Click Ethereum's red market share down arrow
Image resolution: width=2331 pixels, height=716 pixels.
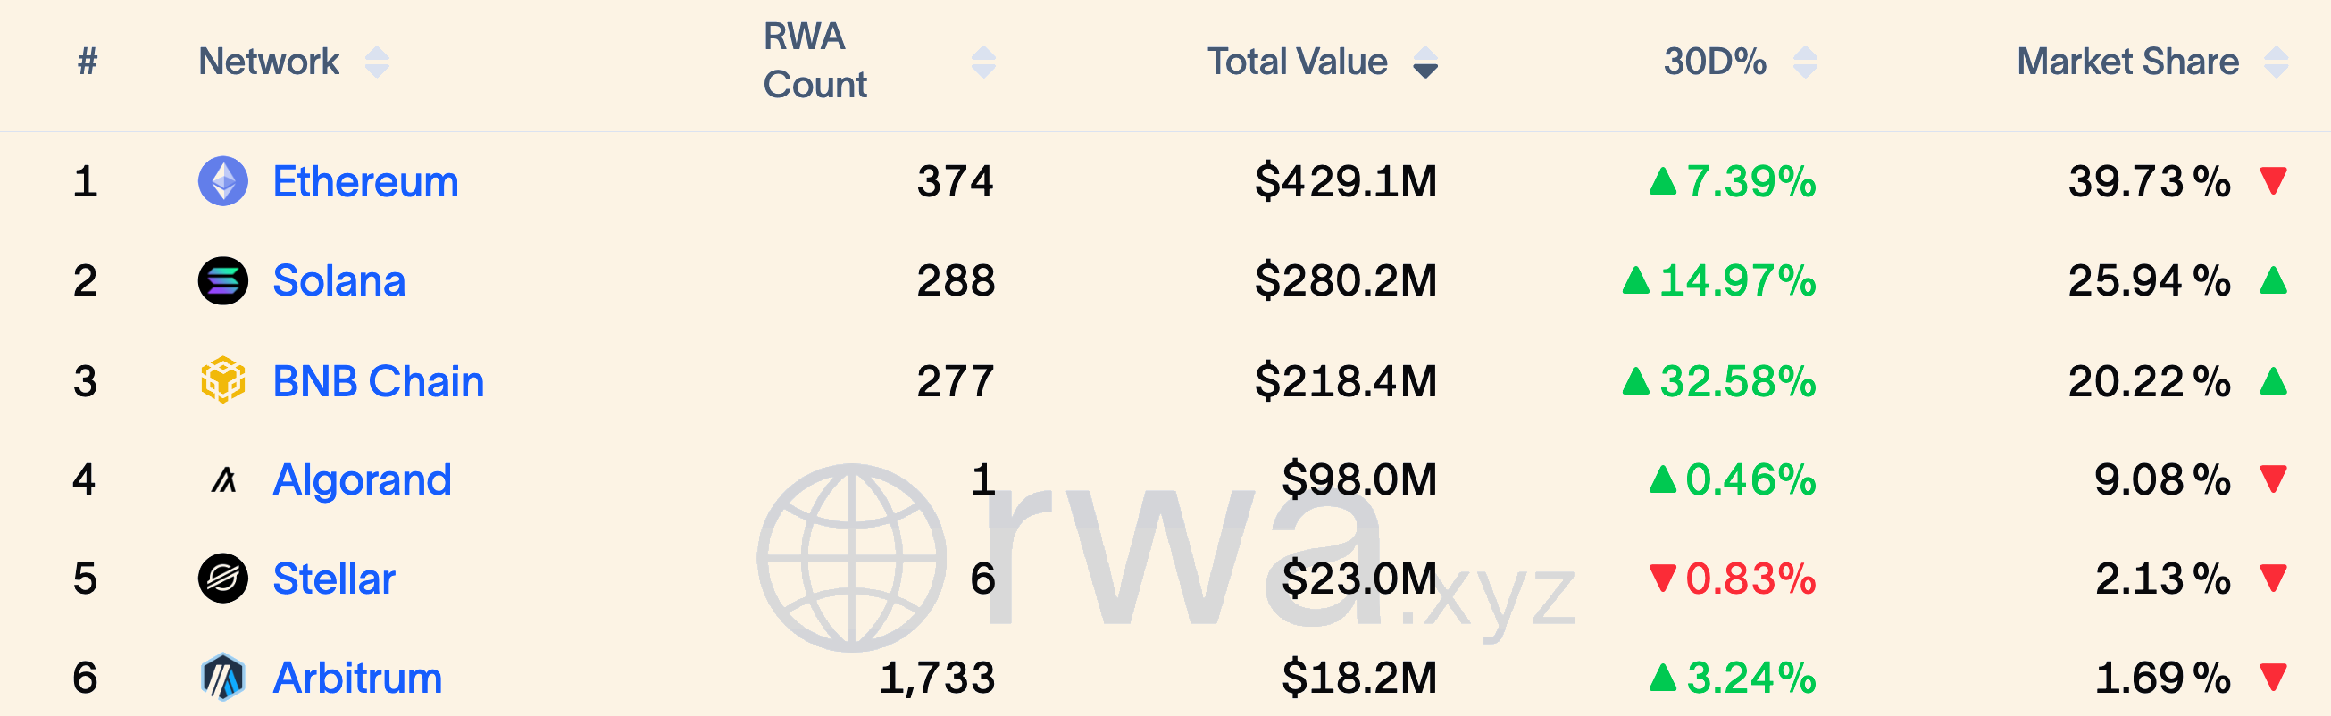point(2273,181)
